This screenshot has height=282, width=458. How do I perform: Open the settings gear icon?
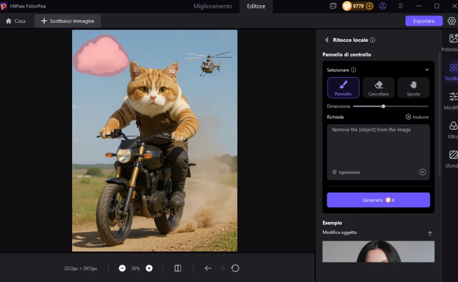point(451,21)
